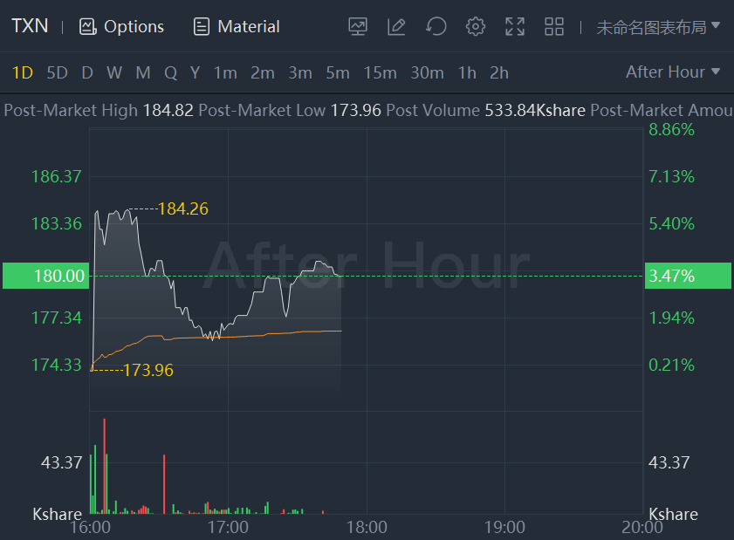Switch to the 1D timeframe

pos(23,72)
